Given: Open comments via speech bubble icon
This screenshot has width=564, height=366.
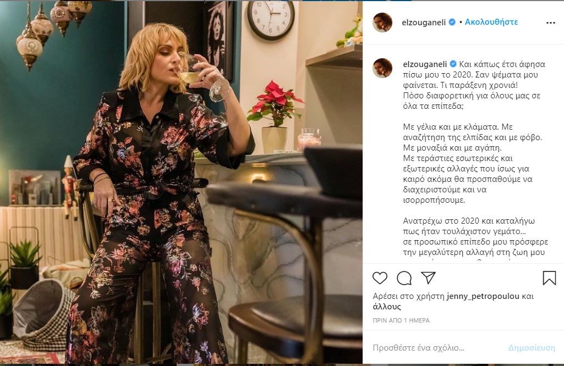Looking at the screenshot, I should coord(404,278).
